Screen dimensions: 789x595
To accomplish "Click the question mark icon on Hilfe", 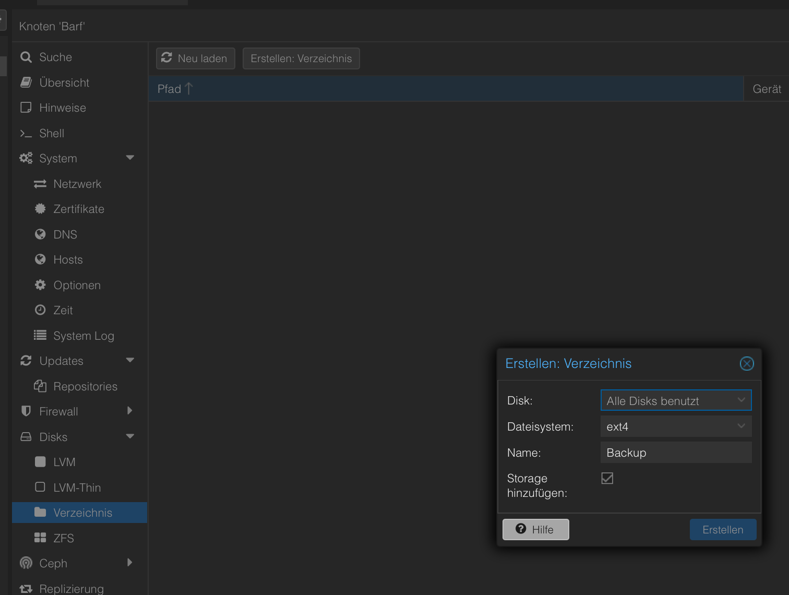I will 521,529.
